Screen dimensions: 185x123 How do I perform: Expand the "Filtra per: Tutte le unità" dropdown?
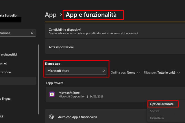pos(162,72)
